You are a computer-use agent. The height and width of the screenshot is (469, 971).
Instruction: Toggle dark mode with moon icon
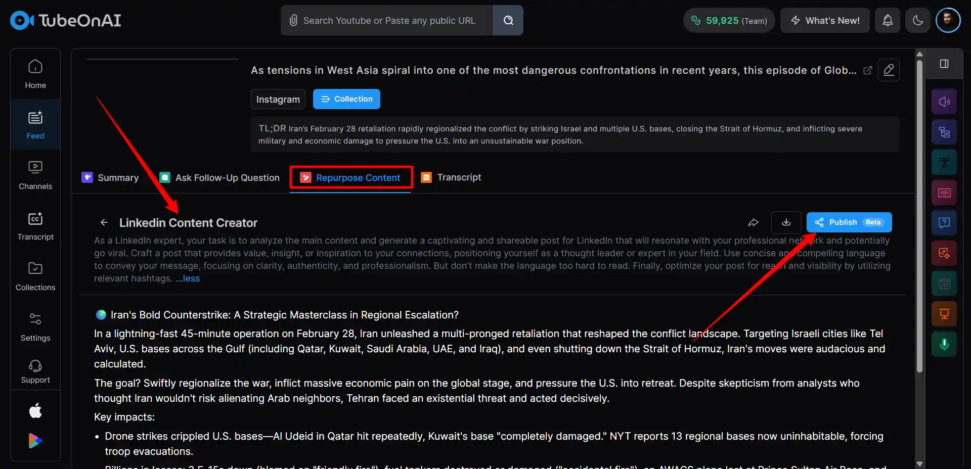click(x=918, y=20)
